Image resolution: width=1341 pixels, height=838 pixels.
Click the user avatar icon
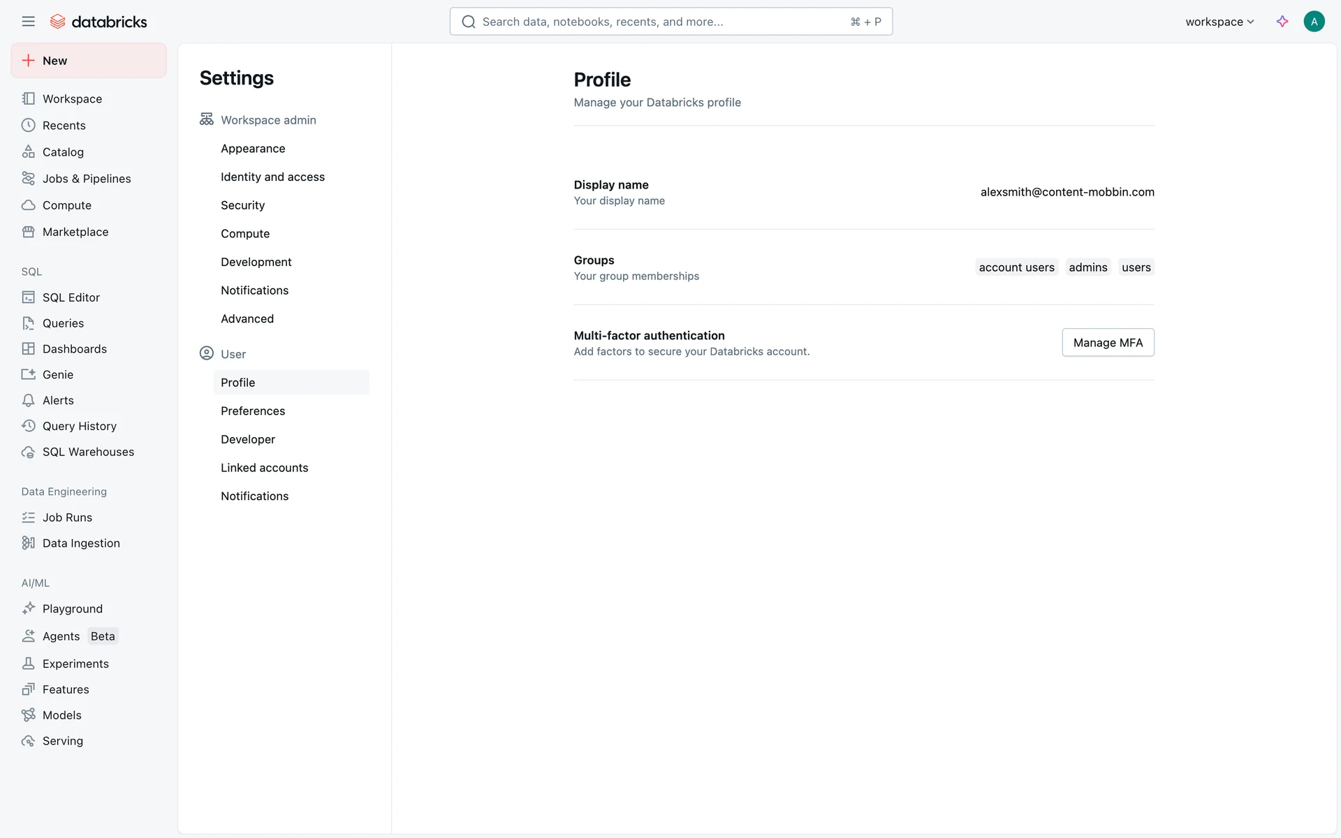(x=1314, y=22)
